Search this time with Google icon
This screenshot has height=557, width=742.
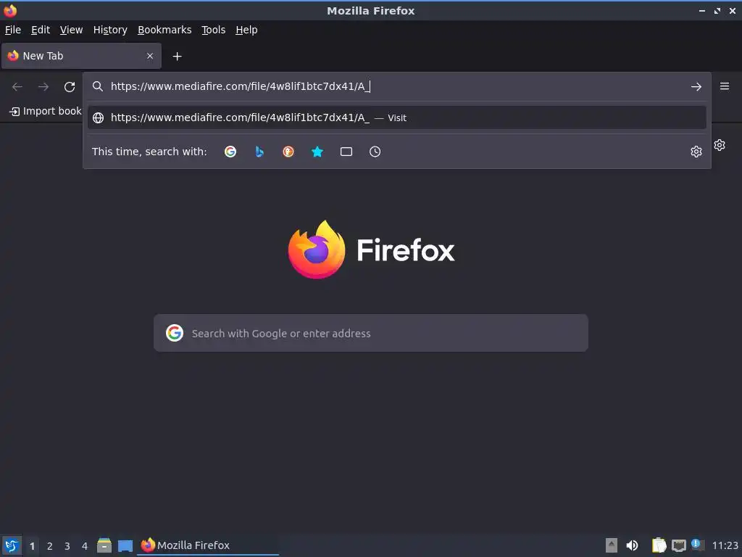tap(230, 152)
